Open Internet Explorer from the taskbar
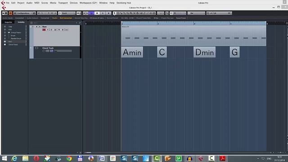The height and width of the screenshot is (162, 288). (x=14, y=158)
